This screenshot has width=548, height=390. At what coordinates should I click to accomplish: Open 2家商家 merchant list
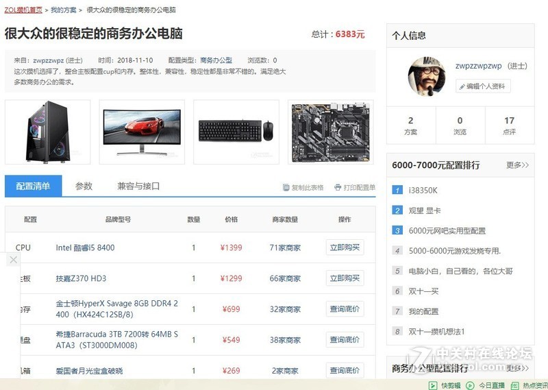coord(285,371)
